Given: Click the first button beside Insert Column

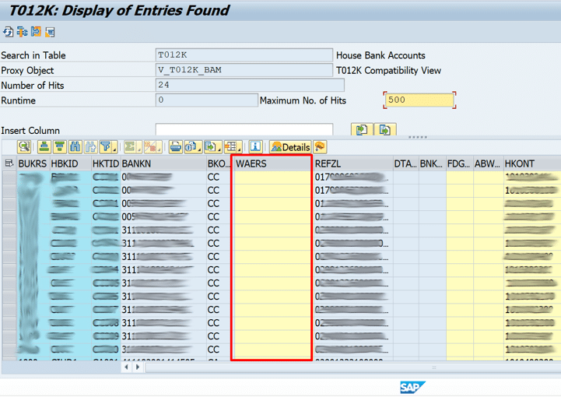Looking at the screenshot, I should tap(361, 130).
